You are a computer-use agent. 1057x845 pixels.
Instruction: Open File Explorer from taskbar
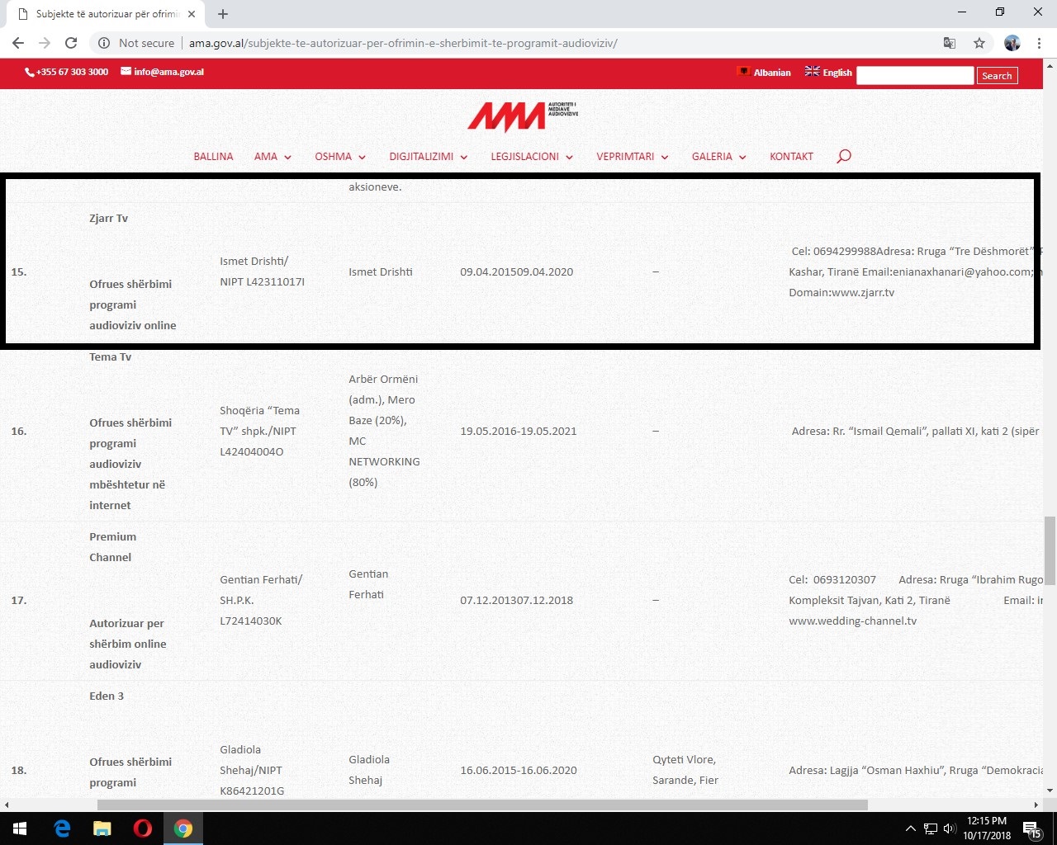point(102,828)
